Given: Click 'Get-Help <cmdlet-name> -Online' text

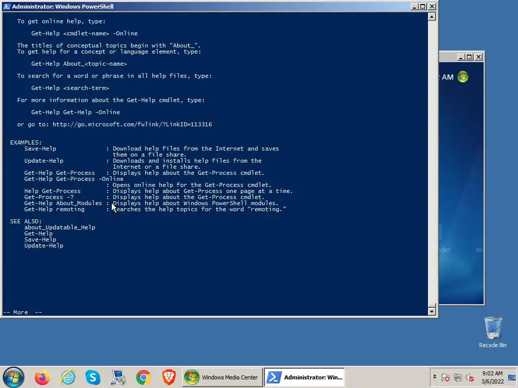Looking at the screenshot, I should 84,33.
